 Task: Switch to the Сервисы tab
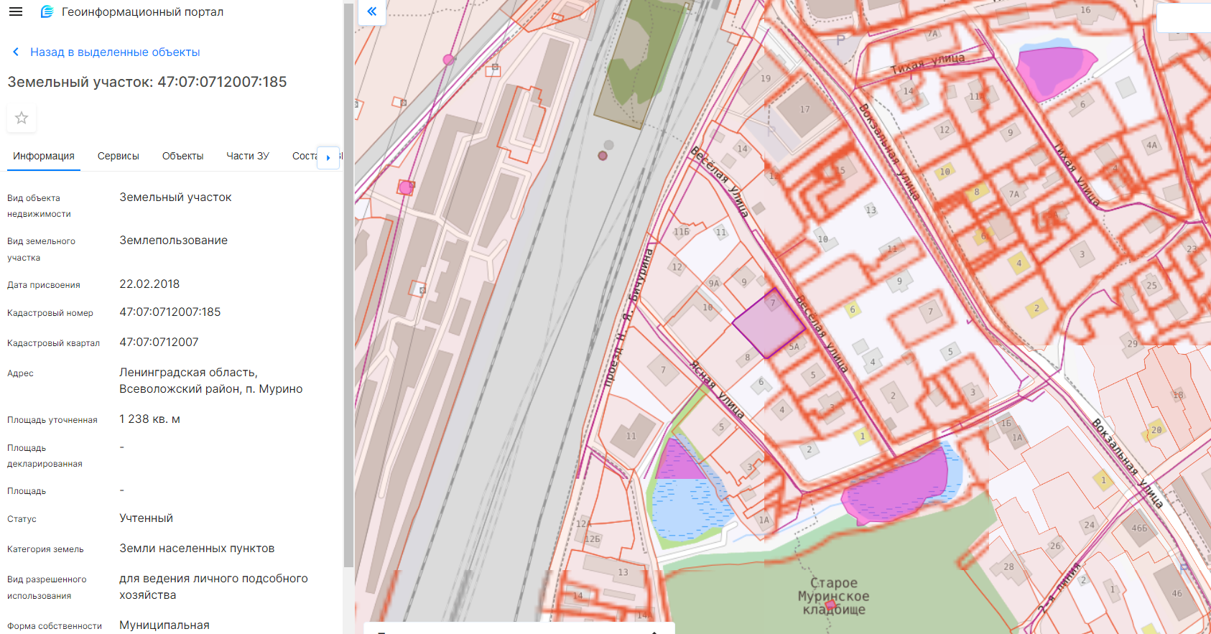coord(118,156)
